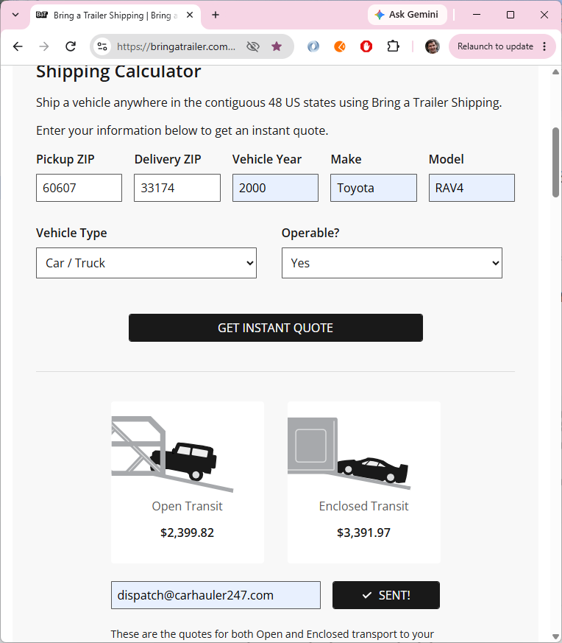This screenshot has width=562, height=643.
Task: Edit the Delivery ZIP field
Action: 177,188
